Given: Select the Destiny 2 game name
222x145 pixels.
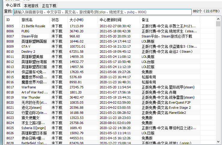Looking at the screenshot, I should [x=28, y=52].
